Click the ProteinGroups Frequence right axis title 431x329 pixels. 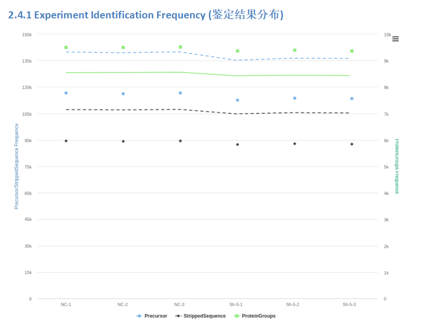pos(397,166)
